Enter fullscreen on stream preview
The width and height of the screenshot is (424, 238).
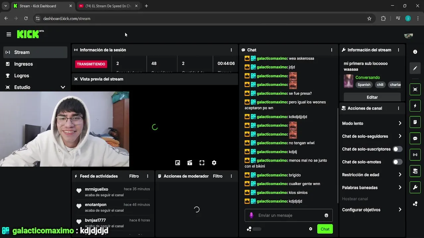(x=202, y=163)
